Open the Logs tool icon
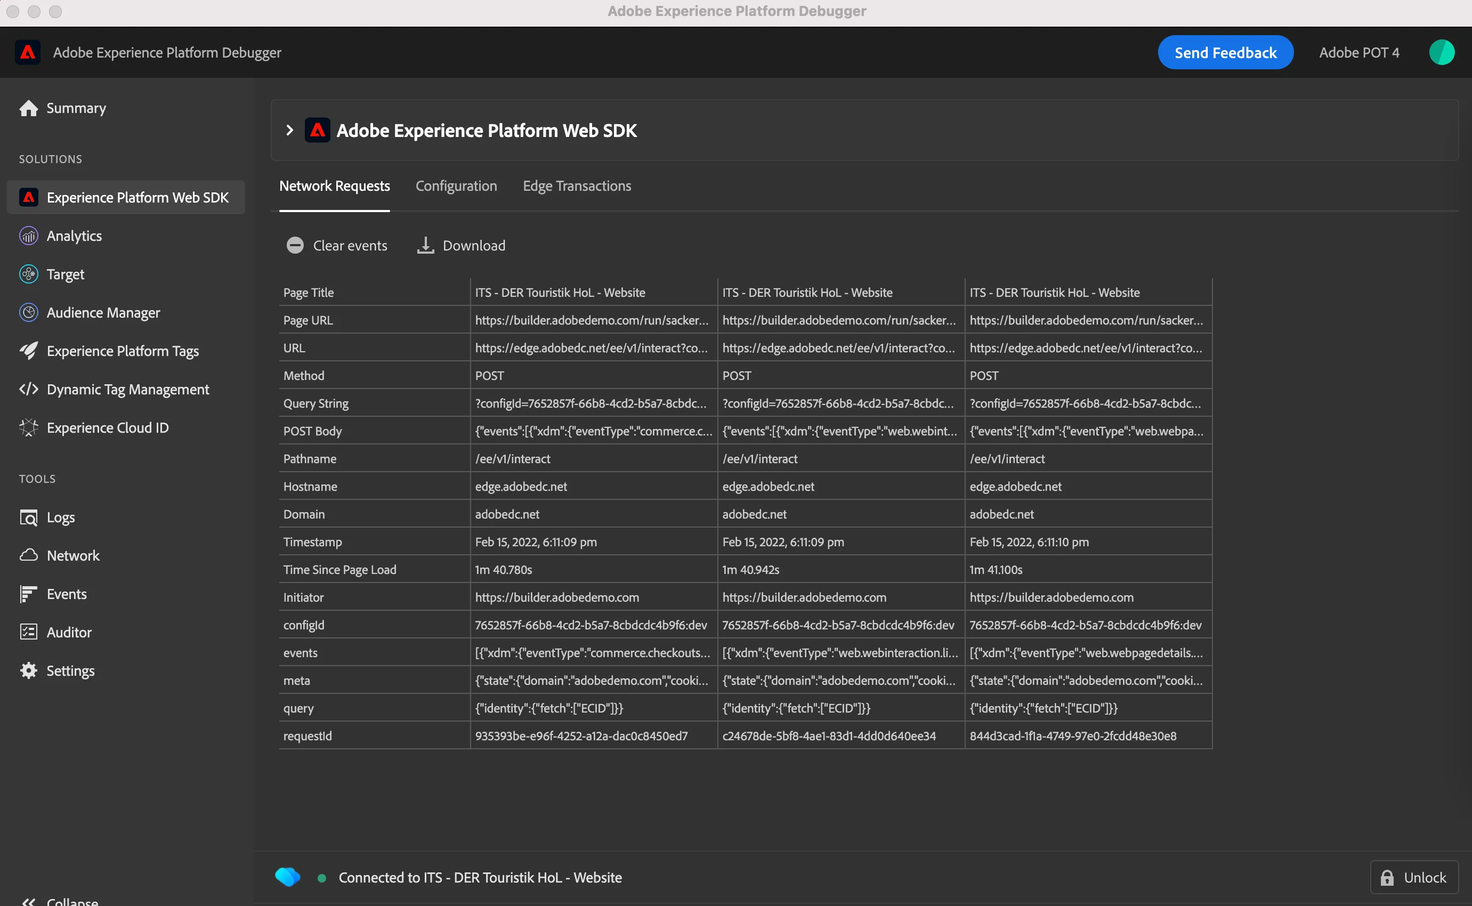 [28, 517]
